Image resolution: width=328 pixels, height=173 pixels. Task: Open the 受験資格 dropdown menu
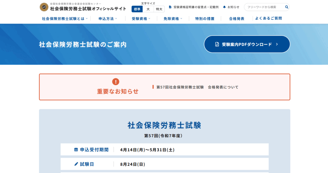coord(141,19)
